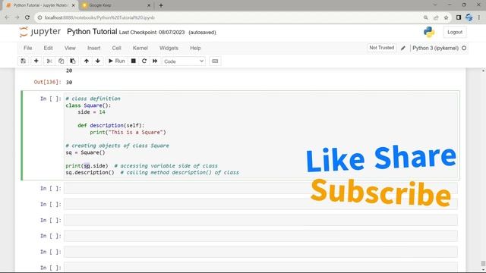Insert a cell below with the plus icon
The height and width of the screenshot is (273, 486).
[36, 61]
